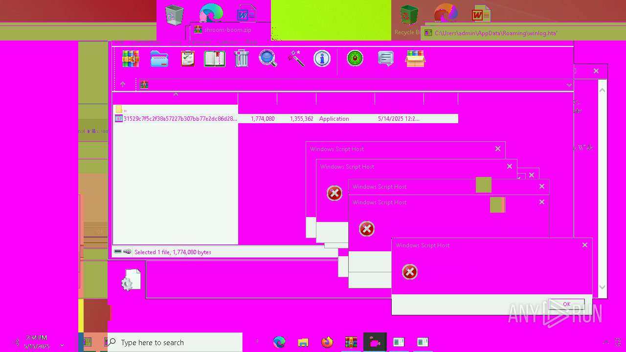Click the error icon in the dialog with OK
Image resolution: width=626 pixels, height=352 pixels.
tap(410, 272)
